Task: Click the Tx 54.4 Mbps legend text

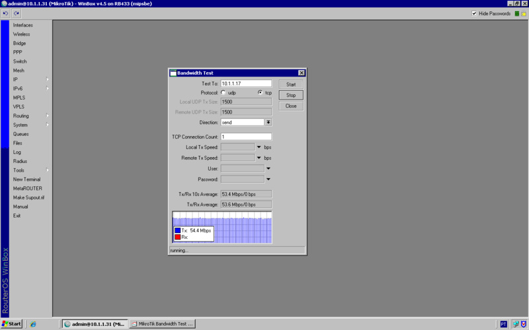Action: (x=196, y=230)
